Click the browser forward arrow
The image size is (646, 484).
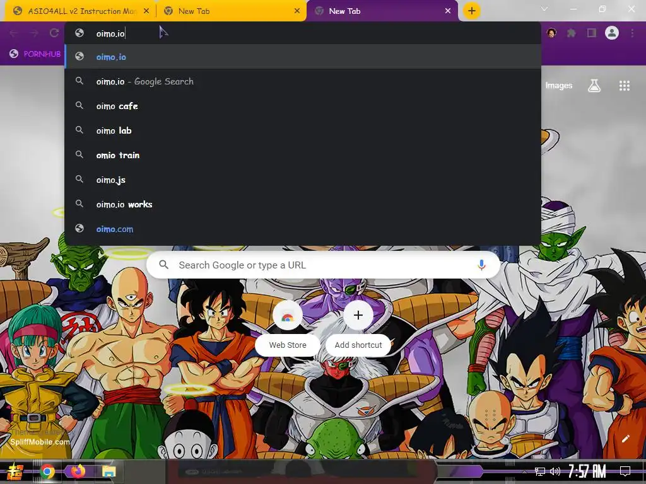[x=34, y=33]
